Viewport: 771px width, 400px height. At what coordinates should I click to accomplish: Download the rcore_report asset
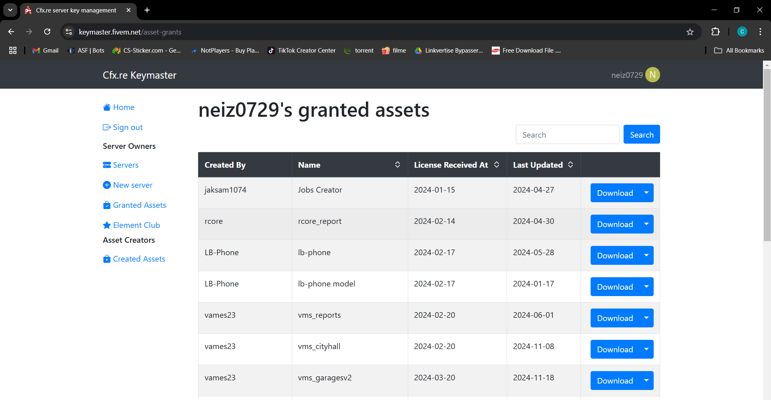coord(615,224)
